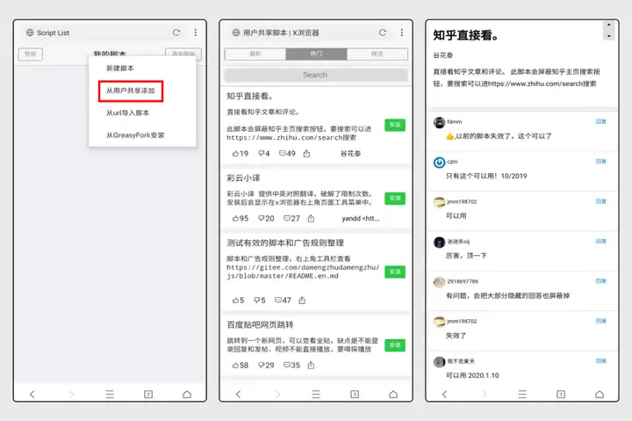This screenshot has width=632, height=421.
Task: Reply to fdmm's comment
Action: pyautogui.click(x=601, y=121)
